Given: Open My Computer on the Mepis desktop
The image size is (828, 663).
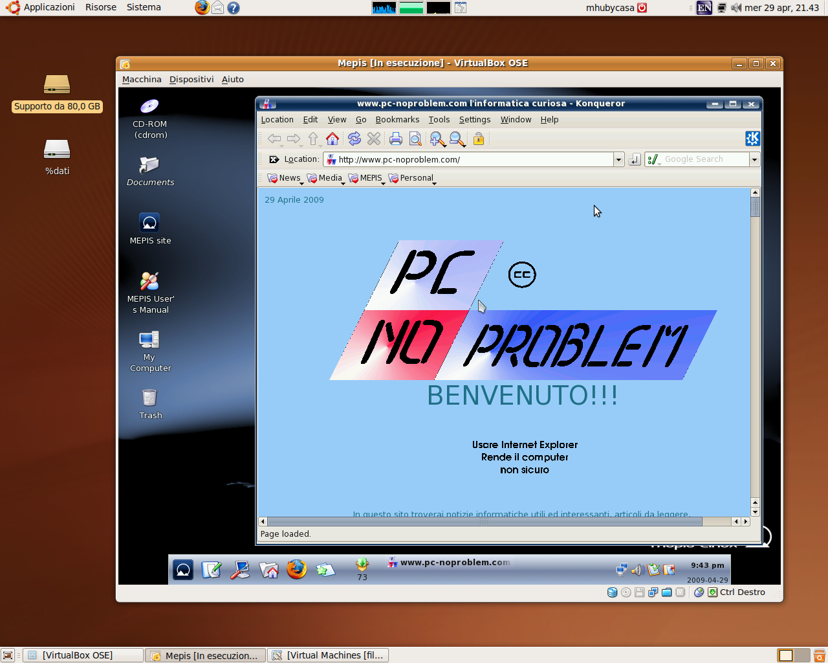Looking at the screenshot, I should [150, 352].
